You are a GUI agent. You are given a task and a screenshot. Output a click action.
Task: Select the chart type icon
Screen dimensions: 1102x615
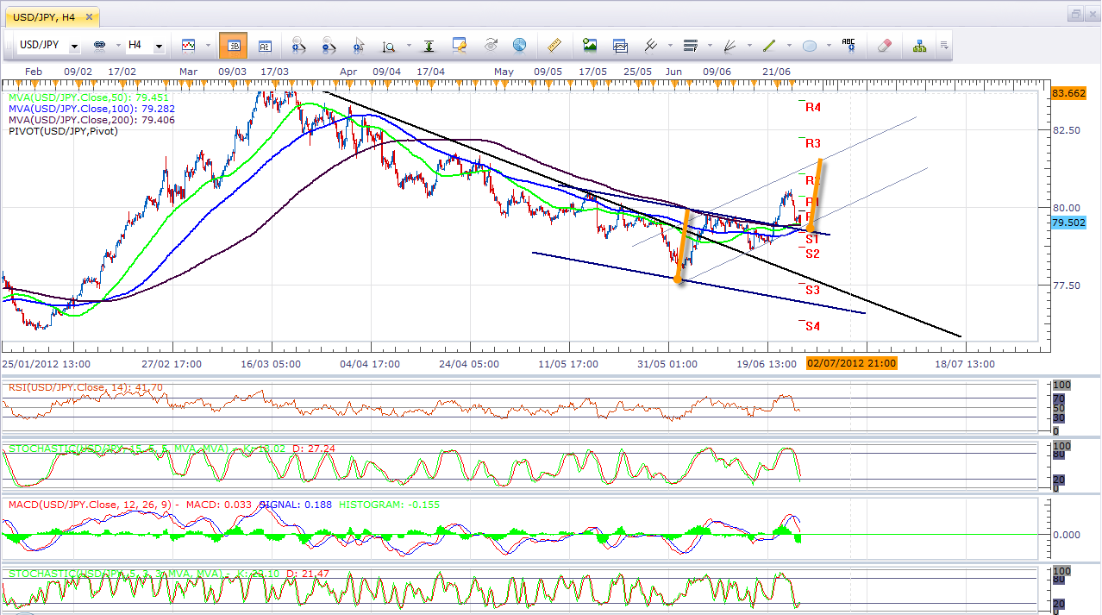[x=188, y=45]
